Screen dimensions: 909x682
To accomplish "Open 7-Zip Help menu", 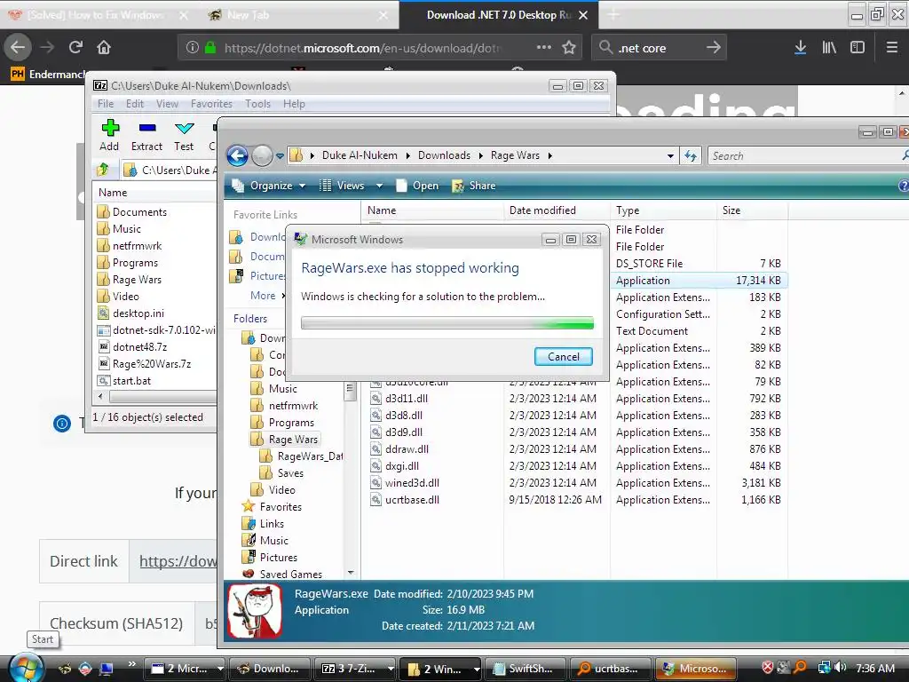I will click(294, 104).
